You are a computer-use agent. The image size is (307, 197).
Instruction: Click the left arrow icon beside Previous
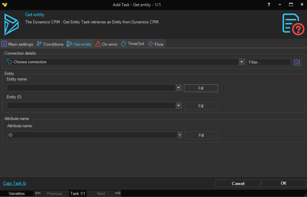click(38, 193)
